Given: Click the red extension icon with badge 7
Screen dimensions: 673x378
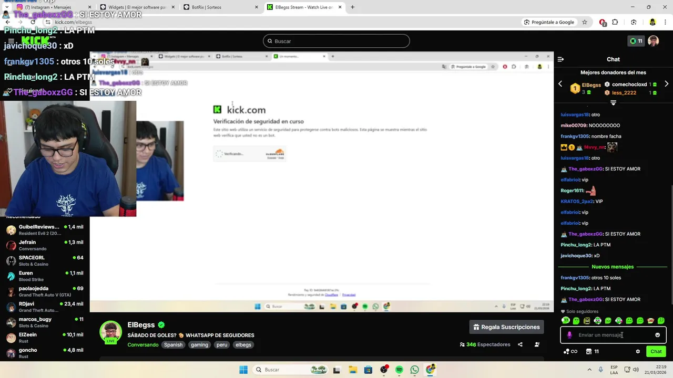Looking at the screenshot, I should pos(603,22).
